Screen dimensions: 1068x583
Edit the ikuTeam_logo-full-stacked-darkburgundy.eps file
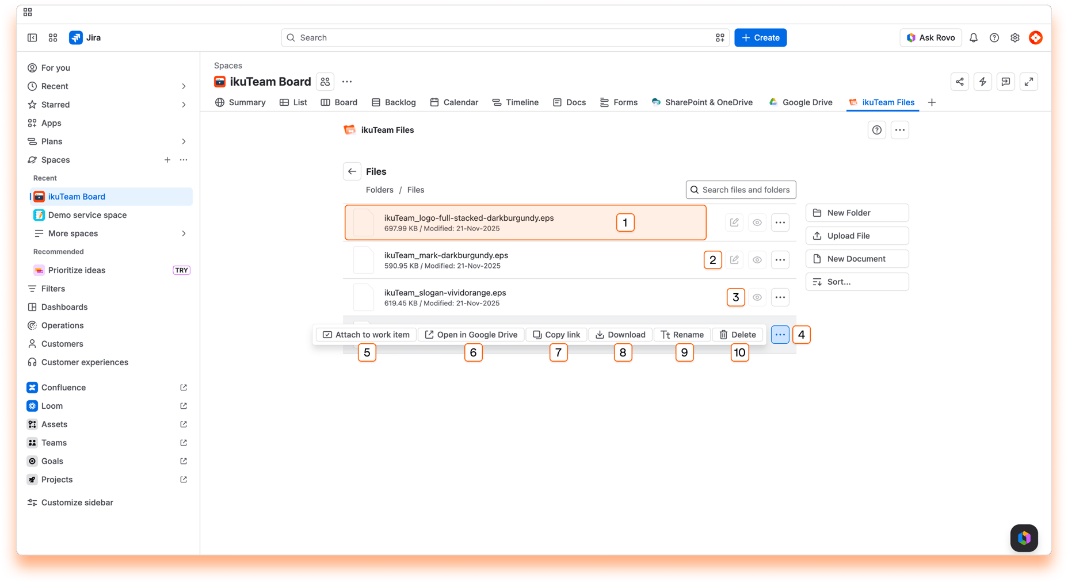click(x=734, y=223)
